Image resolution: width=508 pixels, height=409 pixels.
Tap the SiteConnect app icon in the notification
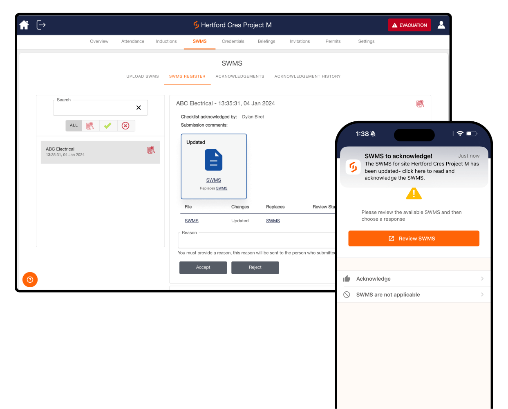[353, 167]
